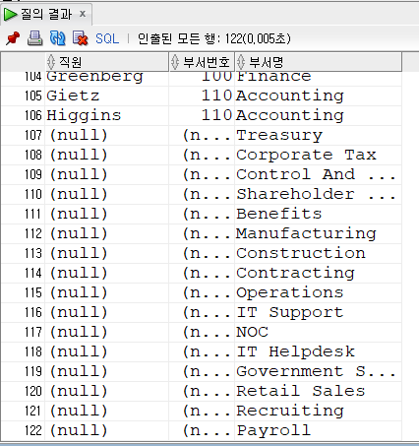
Task: Click the Recruiting department cell
Action: pos(318,411)
